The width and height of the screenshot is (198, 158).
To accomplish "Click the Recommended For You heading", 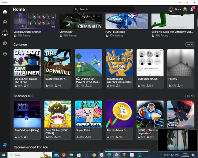I will [x=31, y=147].
